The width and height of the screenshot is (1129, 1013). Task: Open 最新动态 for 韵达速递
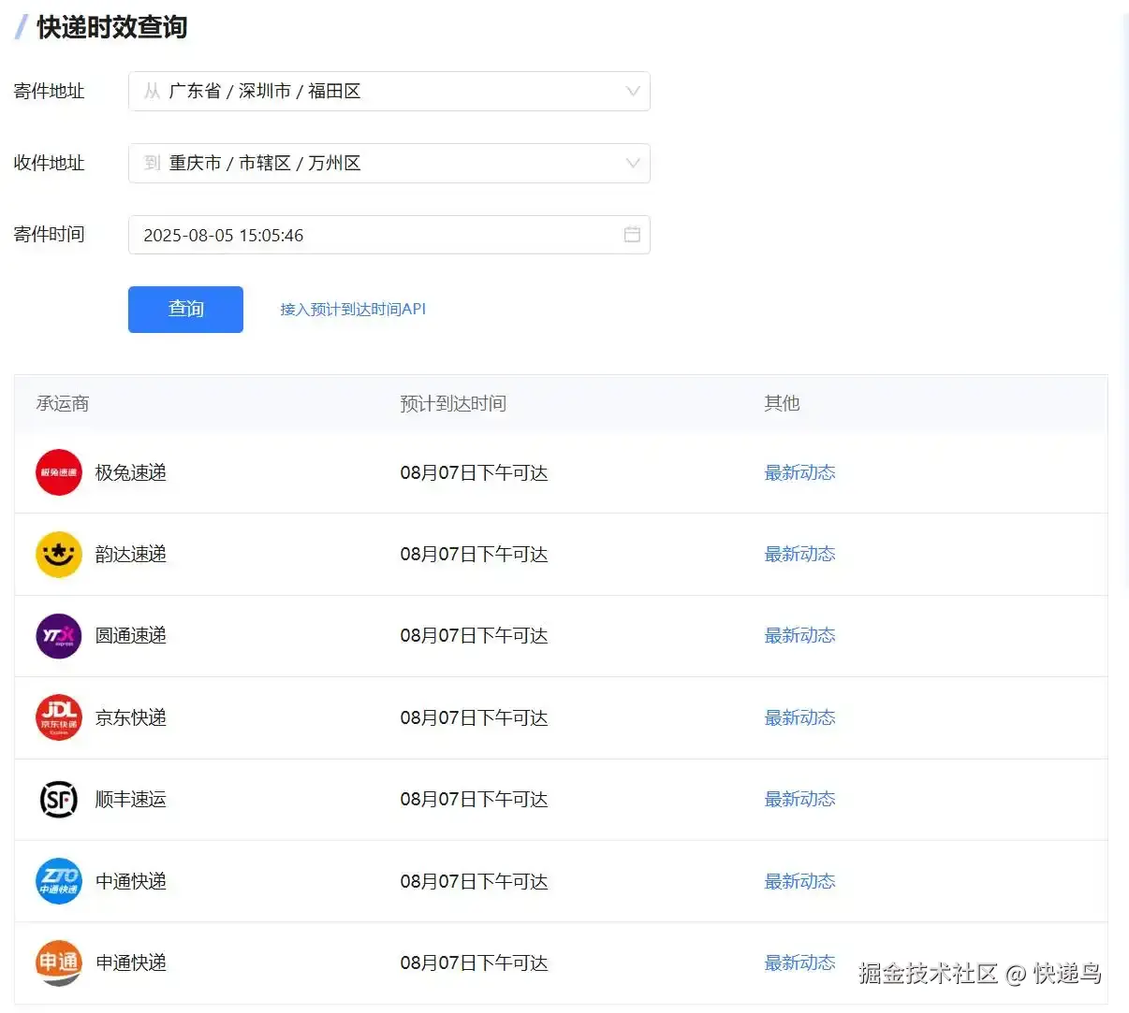click(799, 554)
